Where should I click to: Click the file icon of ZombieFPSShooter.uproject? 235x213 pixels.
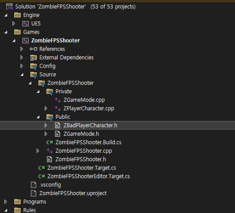click(34, 193)
